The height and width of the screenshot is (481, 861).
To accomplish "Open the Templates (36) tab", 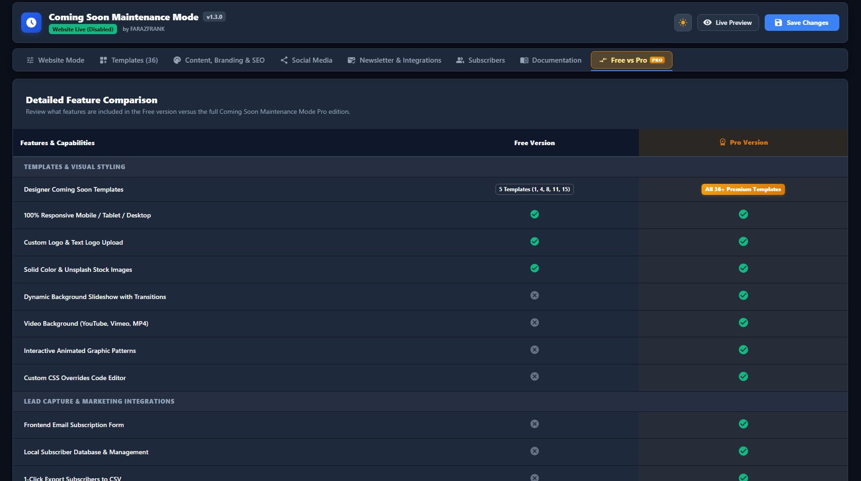I will [129, 60].
